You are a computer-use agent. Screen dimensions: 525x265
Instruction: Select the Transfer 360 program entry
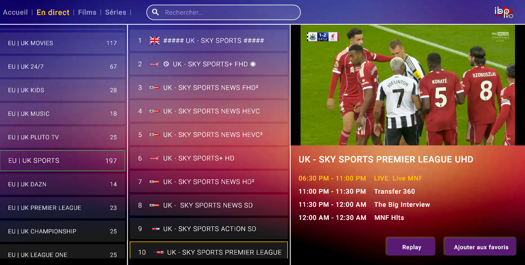tap(394, 191)
